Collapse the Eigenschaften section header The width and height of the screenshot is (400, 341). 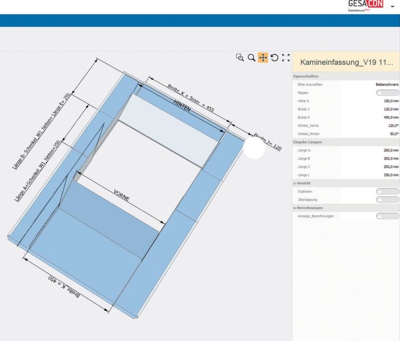point(306,76)
